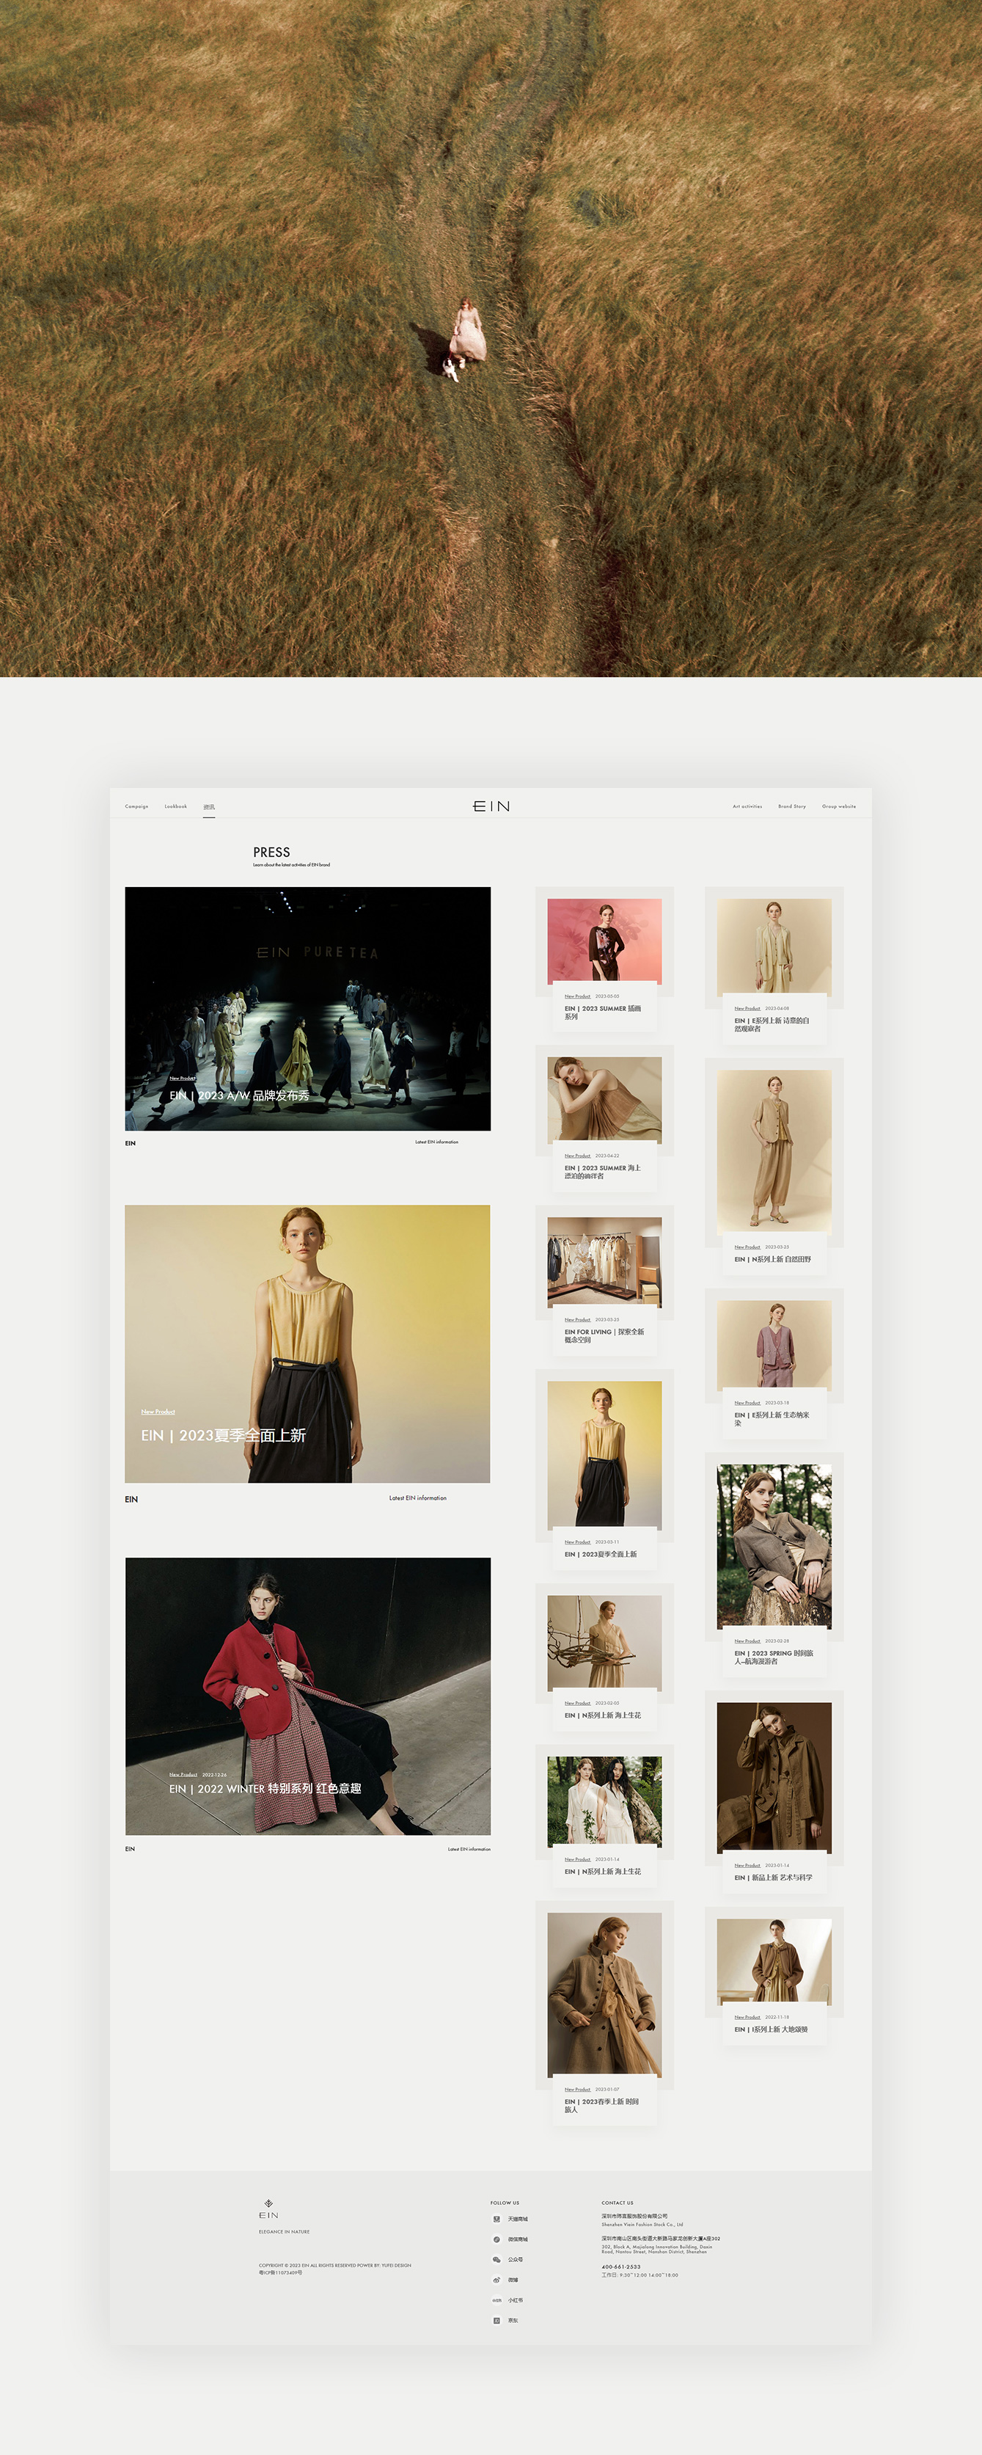Open the 2023夏季全面上新 large featured image
The image size is (982, 2455).
click(x=307, y=1343)
